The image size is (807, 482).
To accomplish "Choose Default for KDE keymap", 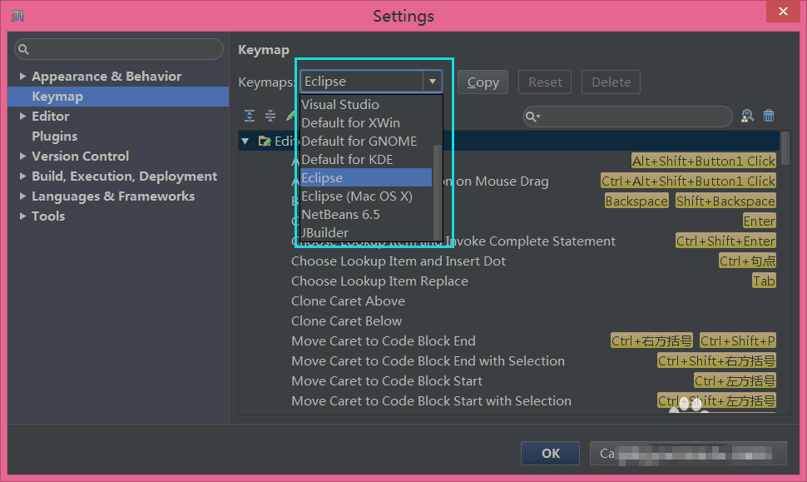I will pyautogui.click(x=366, y=160).
